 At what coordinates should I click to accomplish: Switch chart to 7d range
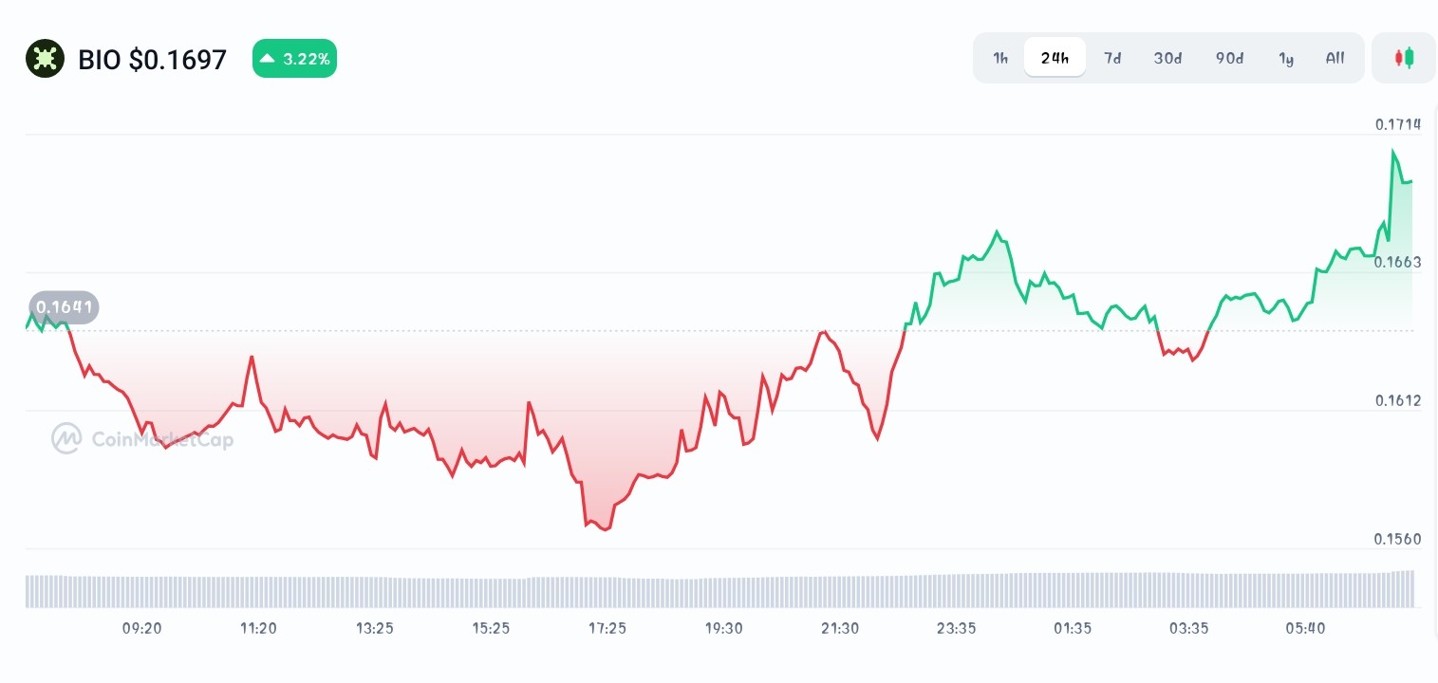point(1112,58)
